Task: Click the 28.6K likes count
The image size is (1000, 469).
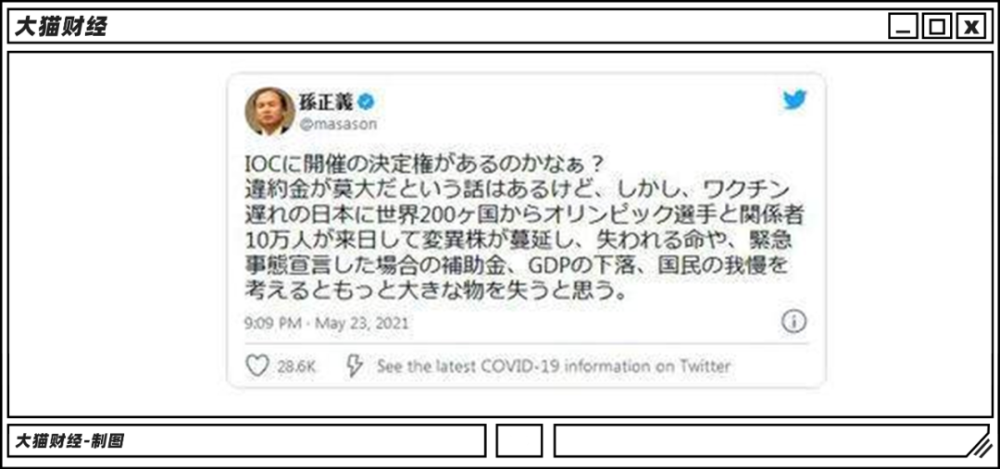Action: 296,367
